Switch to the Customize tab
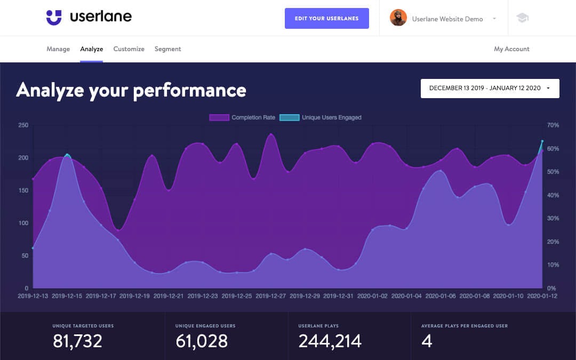This screenshot has width=576, height=360. [x=129, y=49]
